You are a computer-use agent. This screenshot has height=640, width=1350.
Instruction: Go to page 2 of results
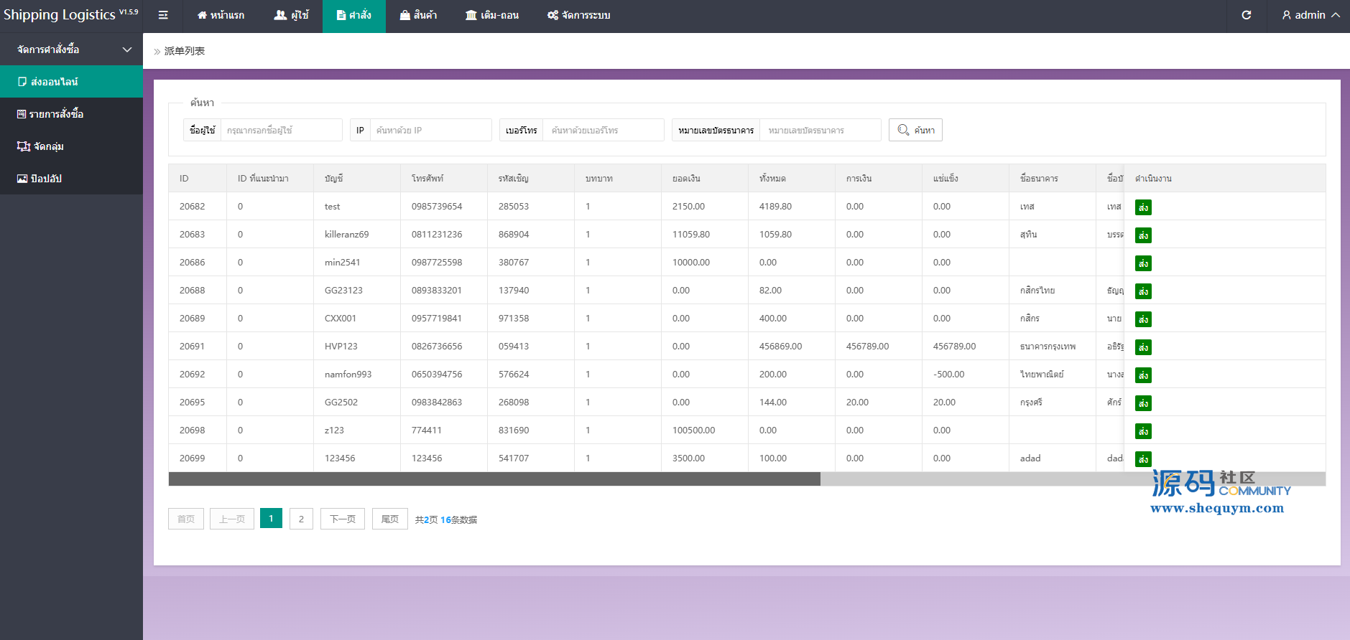click(x=301, y=519)
